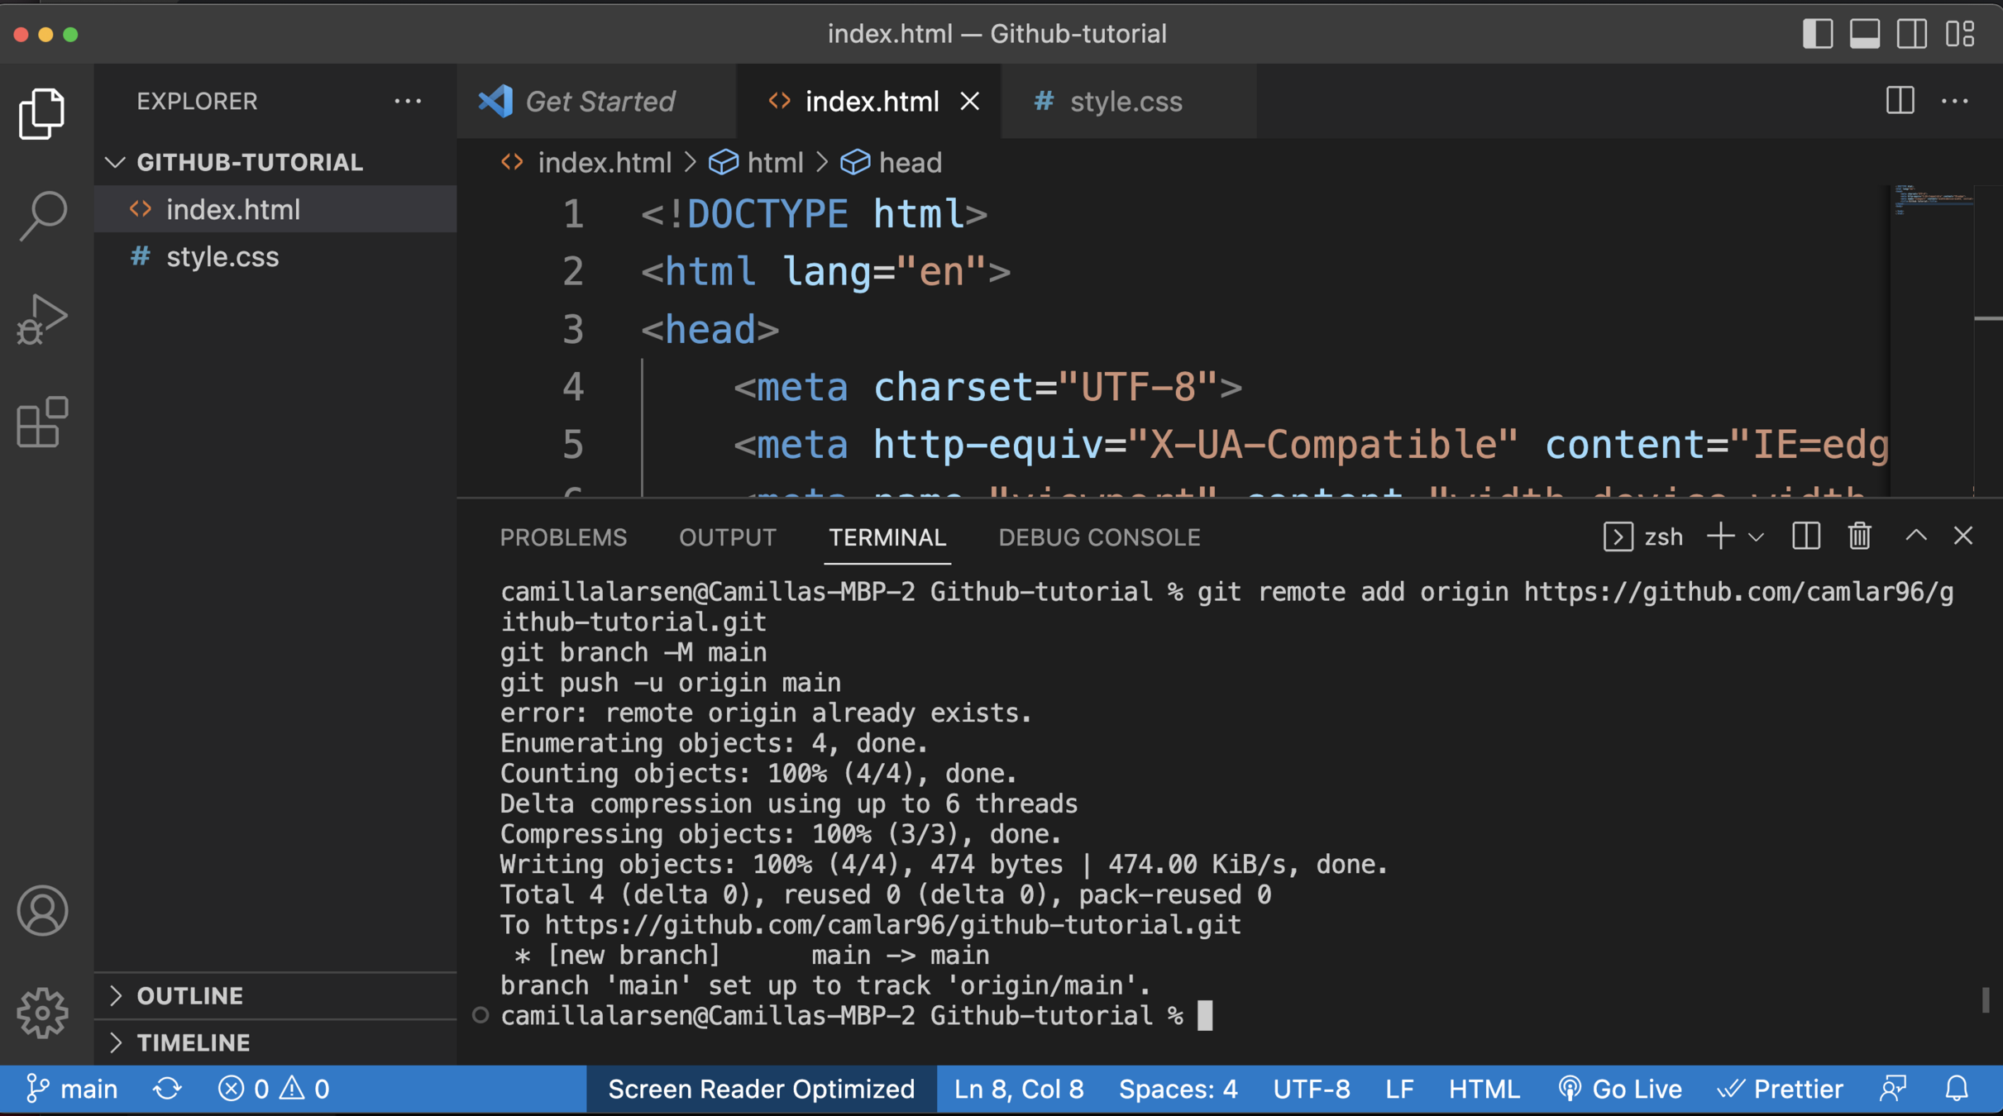Switch to the PROBLEMS panel tab
The height and width of the screenshot is (1116, 2003).
(x=563, y=537)
